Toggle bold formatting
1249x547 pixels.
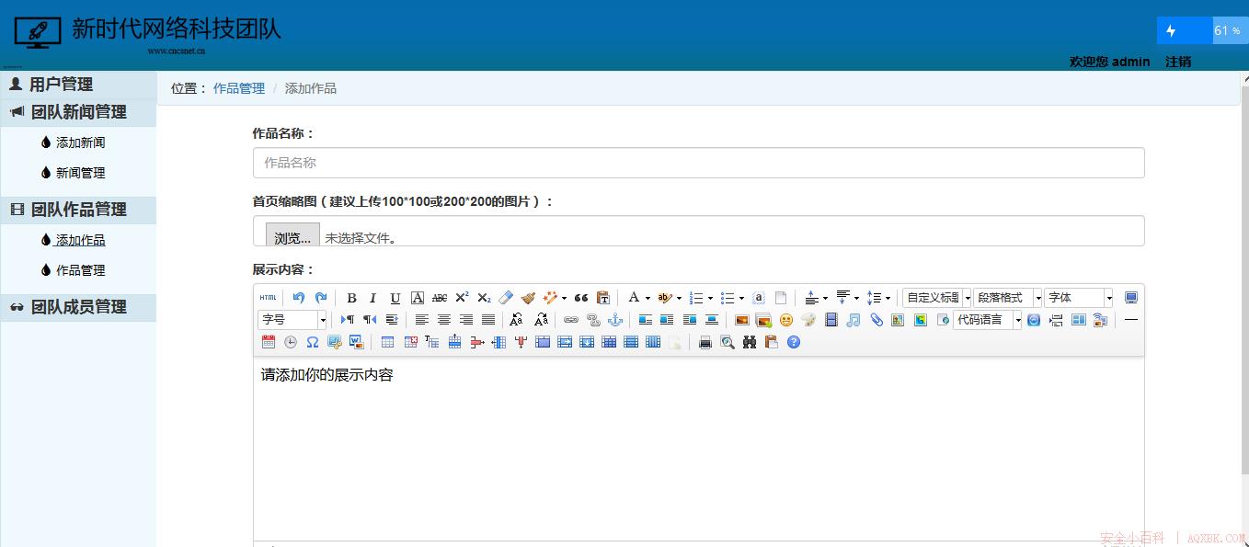[x=351, y=298]
